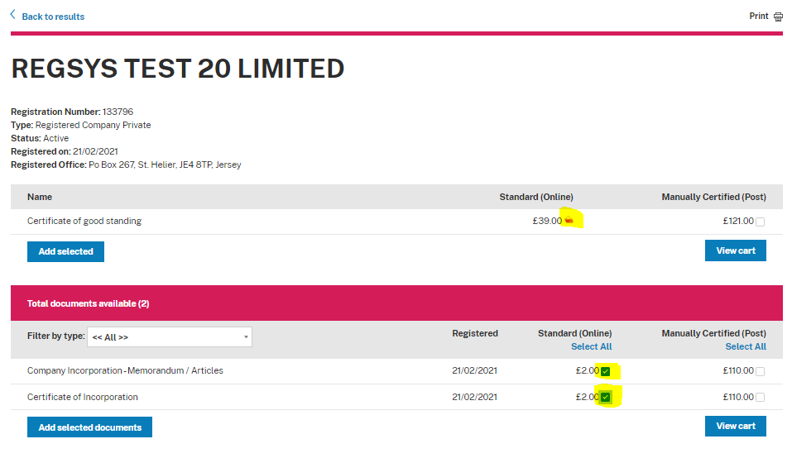Click the Total documents available header
This screenshot has height=458, width=792.
click(88, 303)
